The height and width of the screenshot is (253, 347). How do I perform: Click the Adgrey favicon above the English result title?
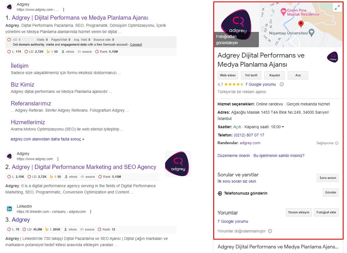pos(9,156)
